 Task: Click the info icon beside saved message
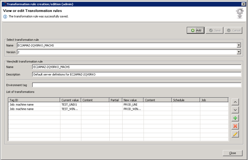[5, 17]
